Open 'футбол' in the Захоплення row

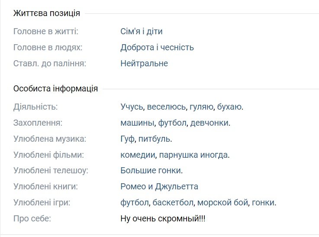172,123
